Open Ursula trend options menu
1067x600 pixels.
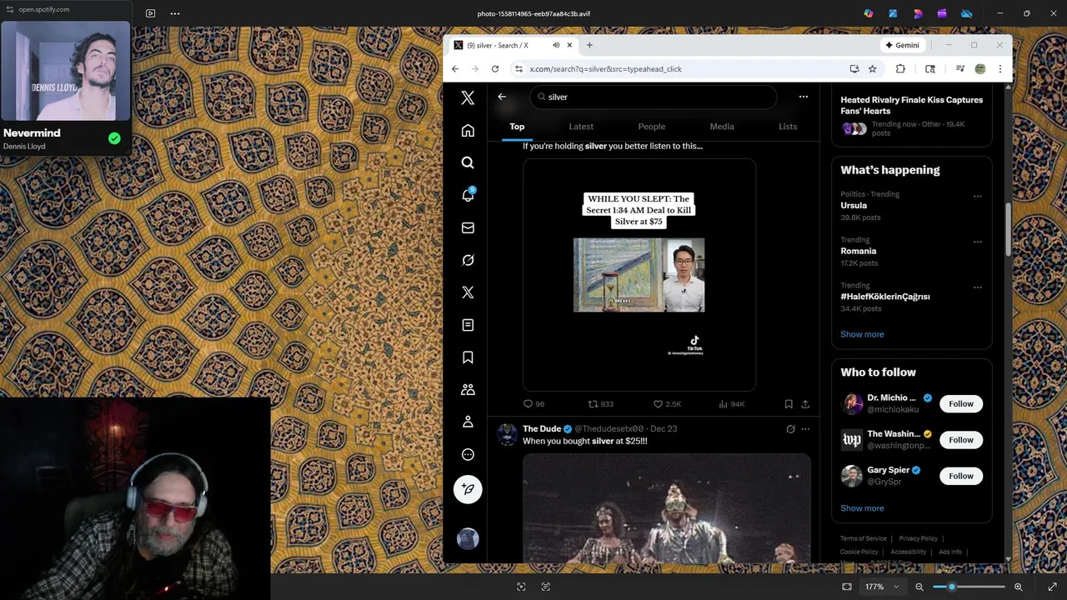point(978,197)
